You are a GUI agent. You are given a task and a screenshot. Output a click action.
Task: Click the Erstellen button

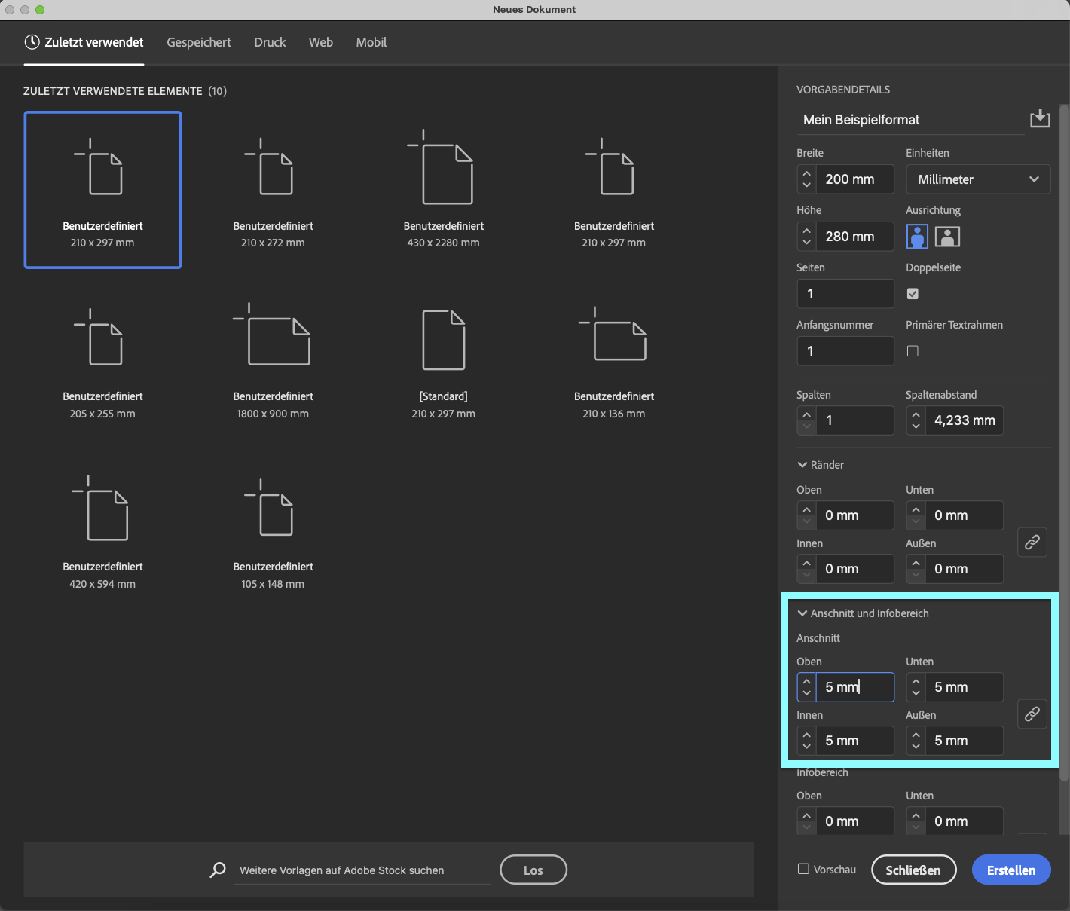[1011, 870]
